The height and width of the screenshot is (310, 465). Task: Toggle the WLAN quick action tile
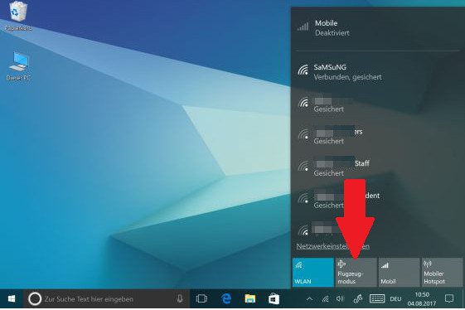point(312,273)
